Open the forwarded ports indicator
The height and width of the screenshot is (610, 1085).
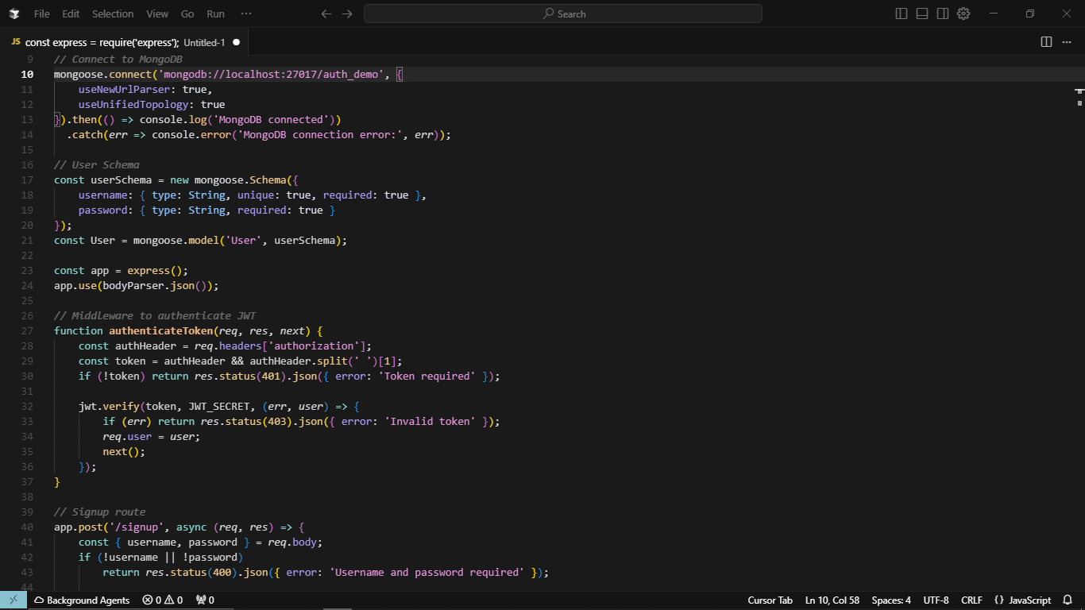(205, 600)
